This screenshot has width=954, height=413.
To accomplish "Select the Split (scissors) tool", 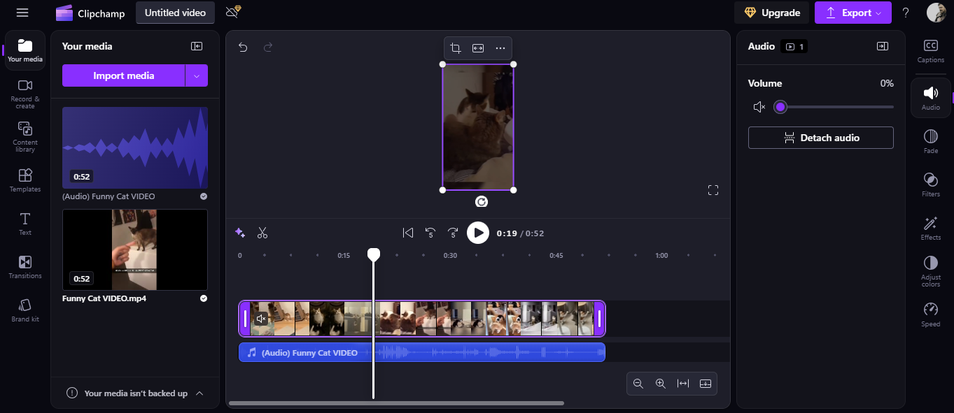I will [x=262, y=232].
